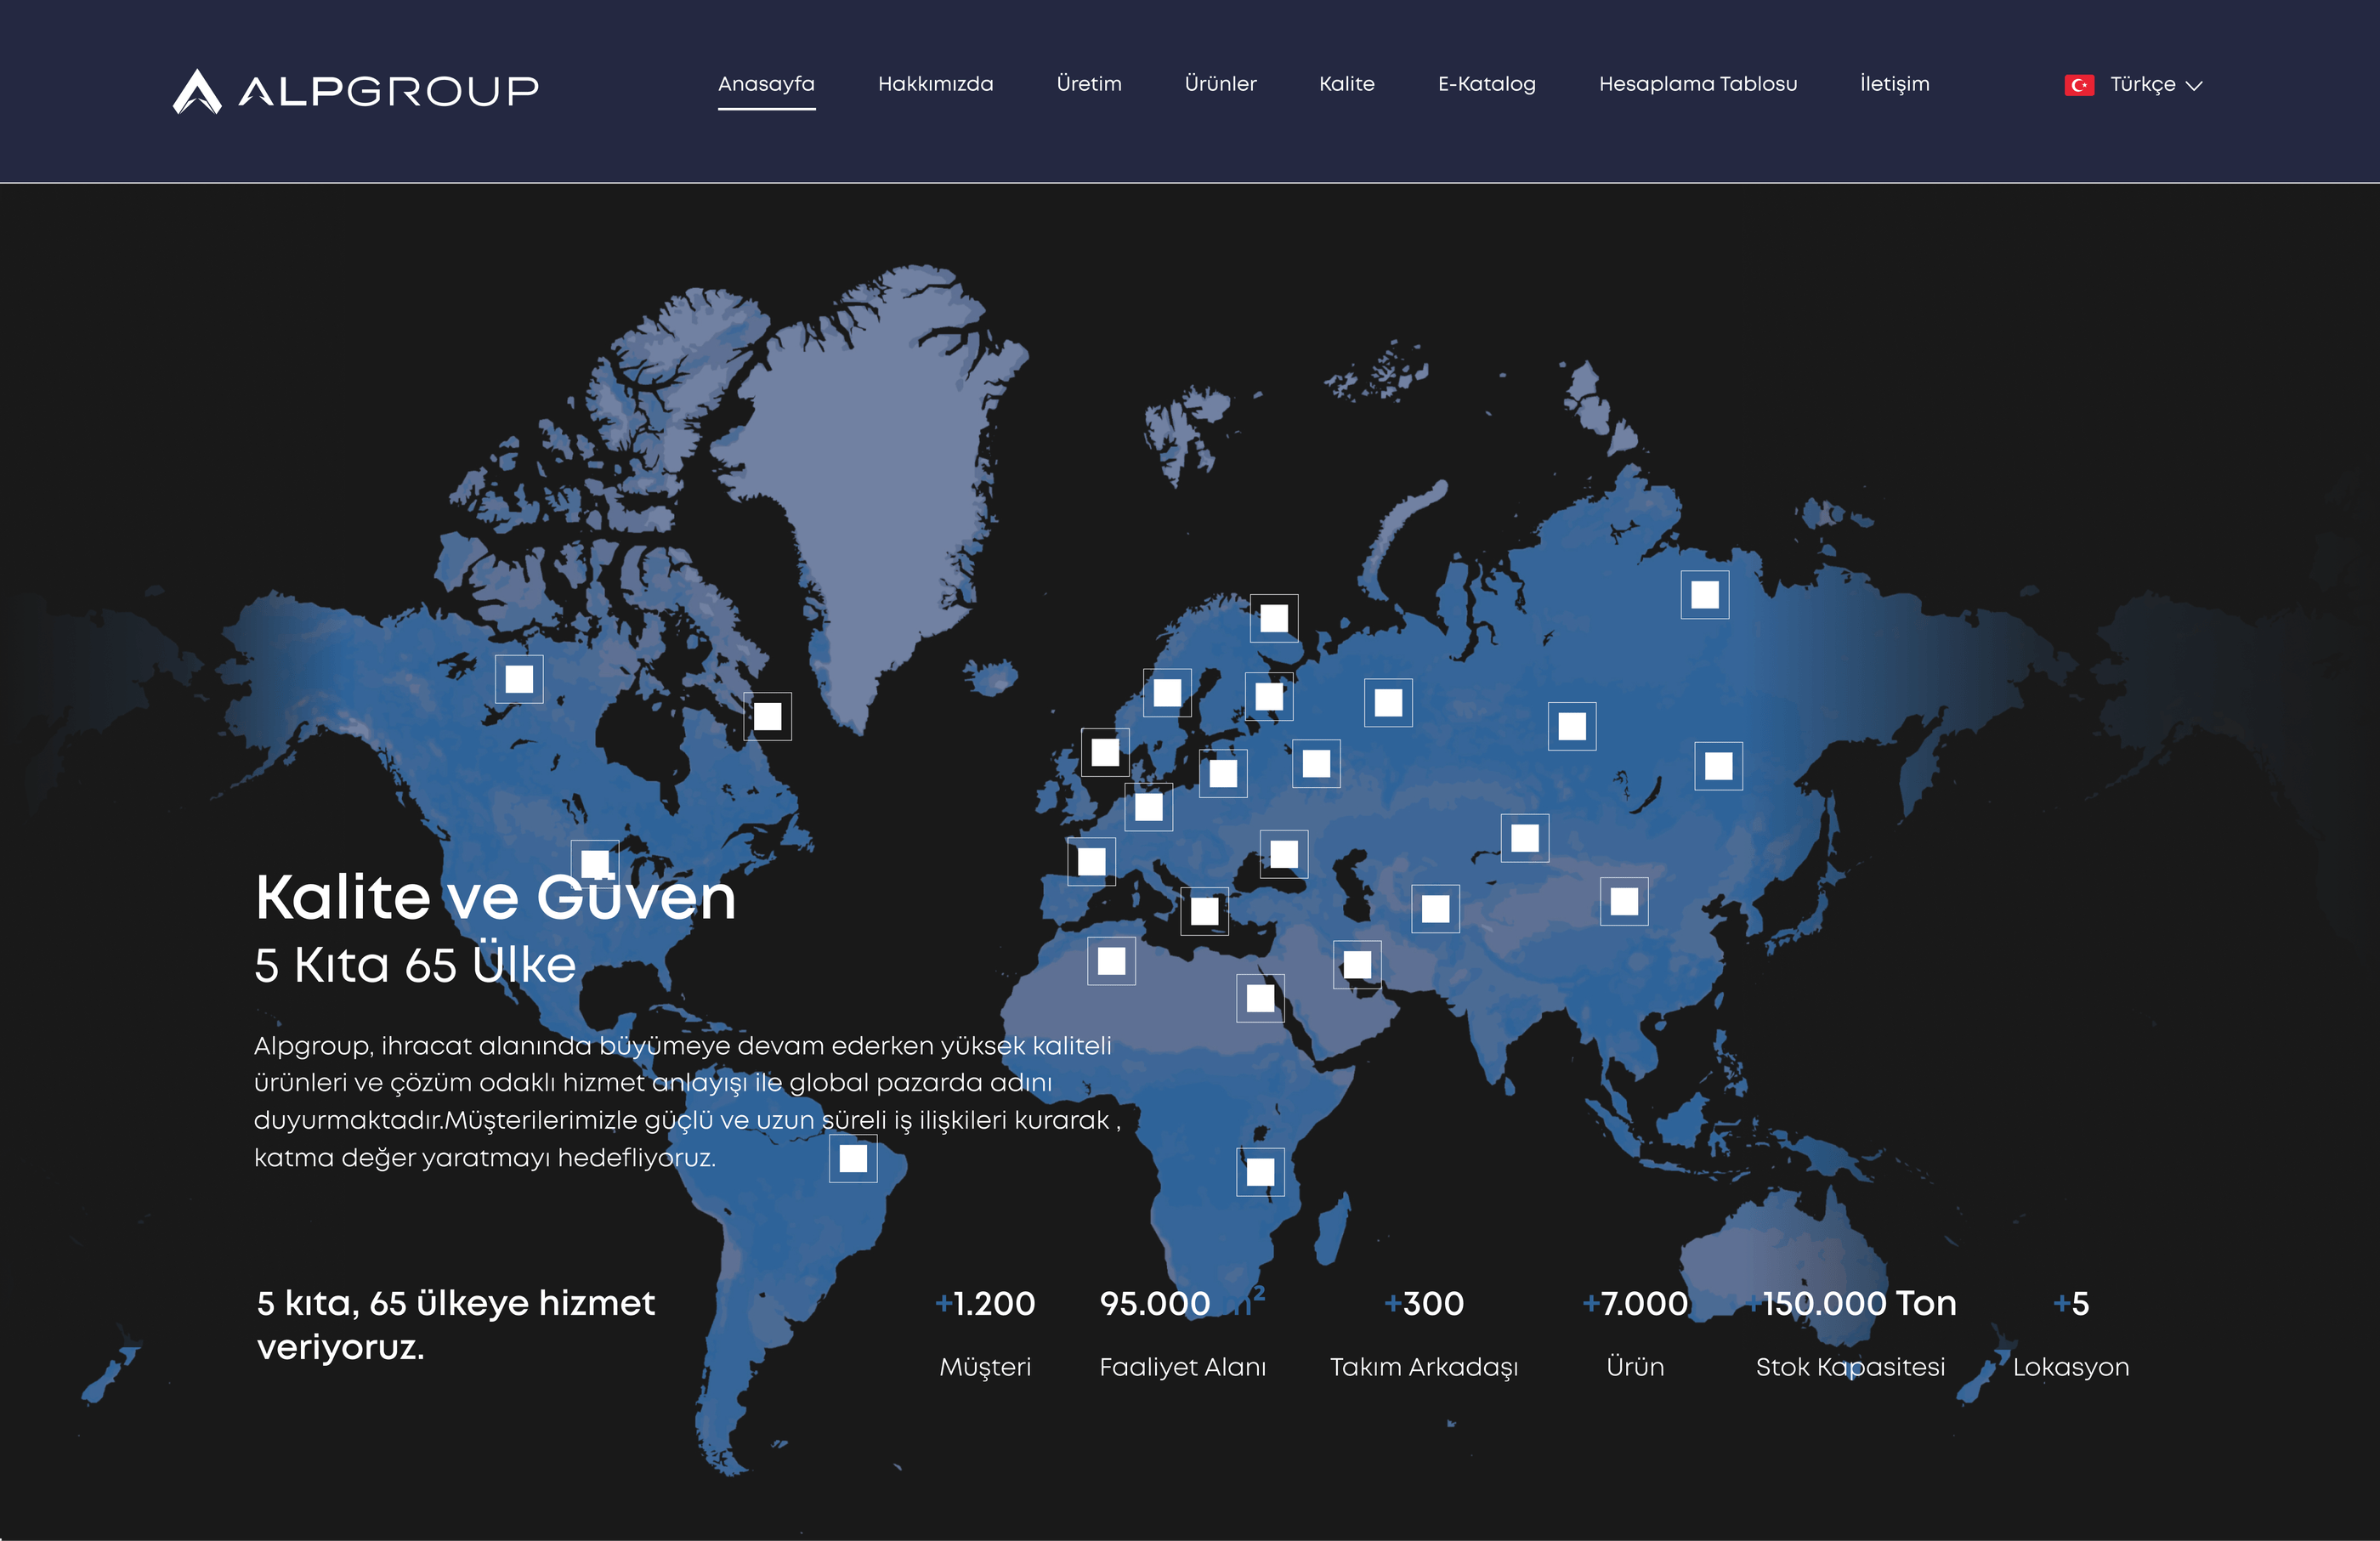Select the marker over western China

pyautogui.click(x=1624, y=901)
